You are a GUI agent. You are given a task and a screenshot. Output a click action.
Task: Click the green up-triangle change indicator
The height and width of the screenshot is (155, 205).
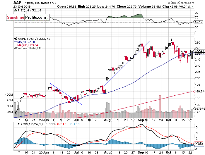[193, 7]
